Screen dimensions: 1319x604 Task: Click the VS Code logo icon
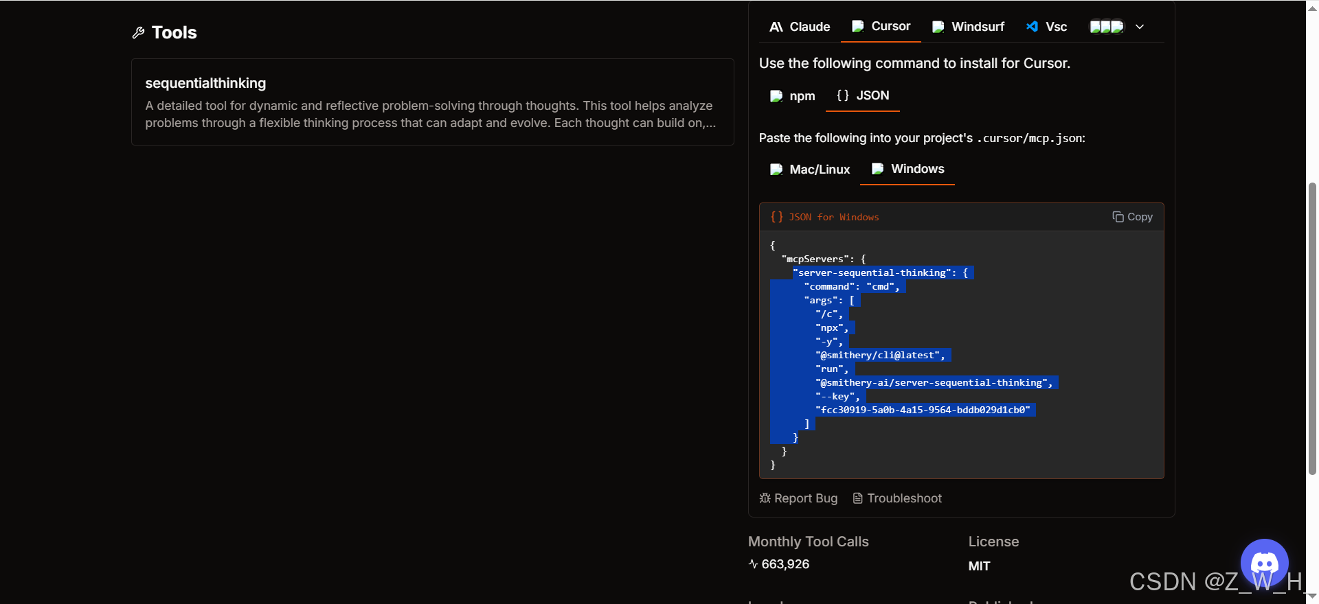pos(1032,26)
